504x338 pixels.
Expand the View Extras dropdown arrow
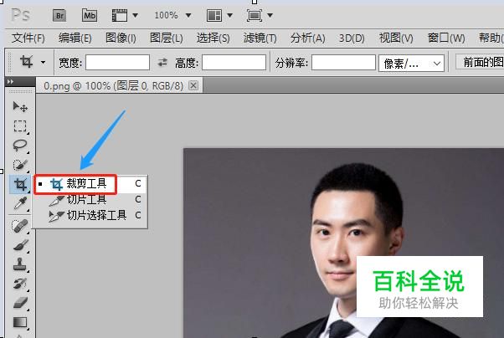point(136,15)
